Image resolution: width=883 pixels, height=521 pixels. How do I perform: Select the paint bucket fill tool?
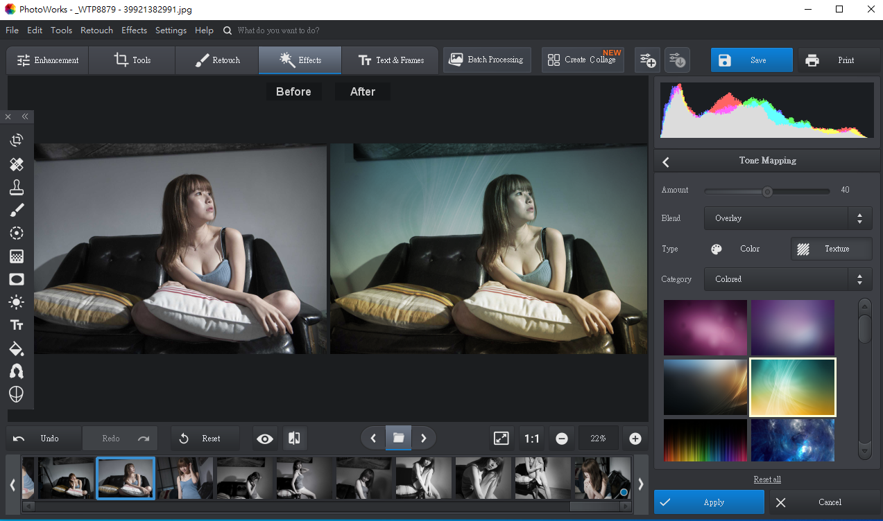(x=17, y=348)
